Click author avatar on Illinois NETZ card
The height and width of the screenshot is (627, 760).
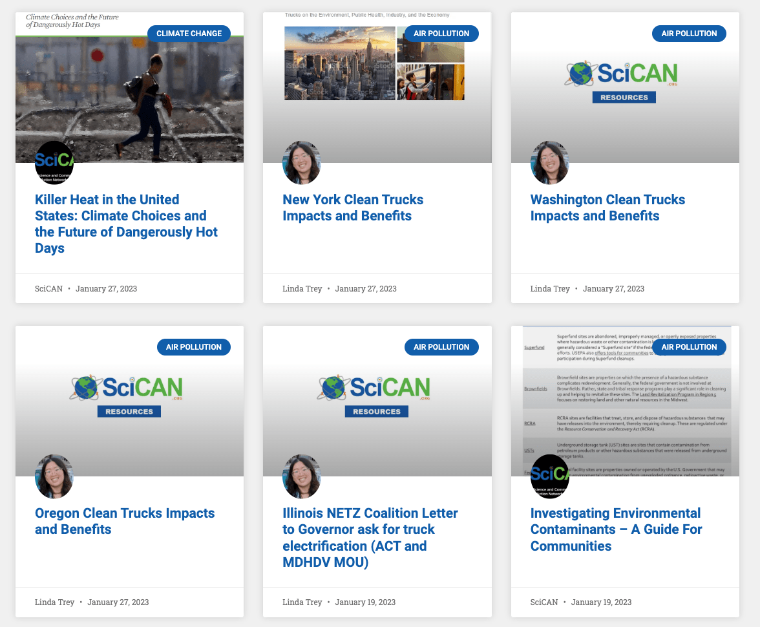[x=302, y=476]
